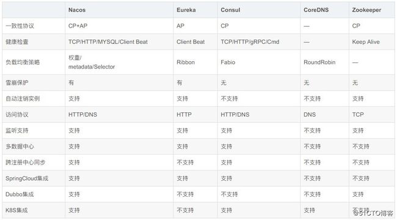
Task: Click the Dubbo集成 row label
Action: pyautogui.click(x=20, y=194)
